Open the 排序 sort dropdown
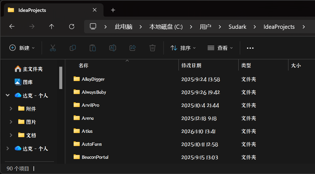The image size is (315, 174). point(183,48)
